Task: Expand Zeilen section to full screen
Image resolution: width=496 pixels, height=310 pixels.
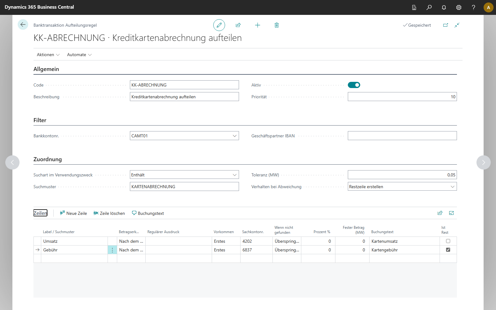Action: 451,213
